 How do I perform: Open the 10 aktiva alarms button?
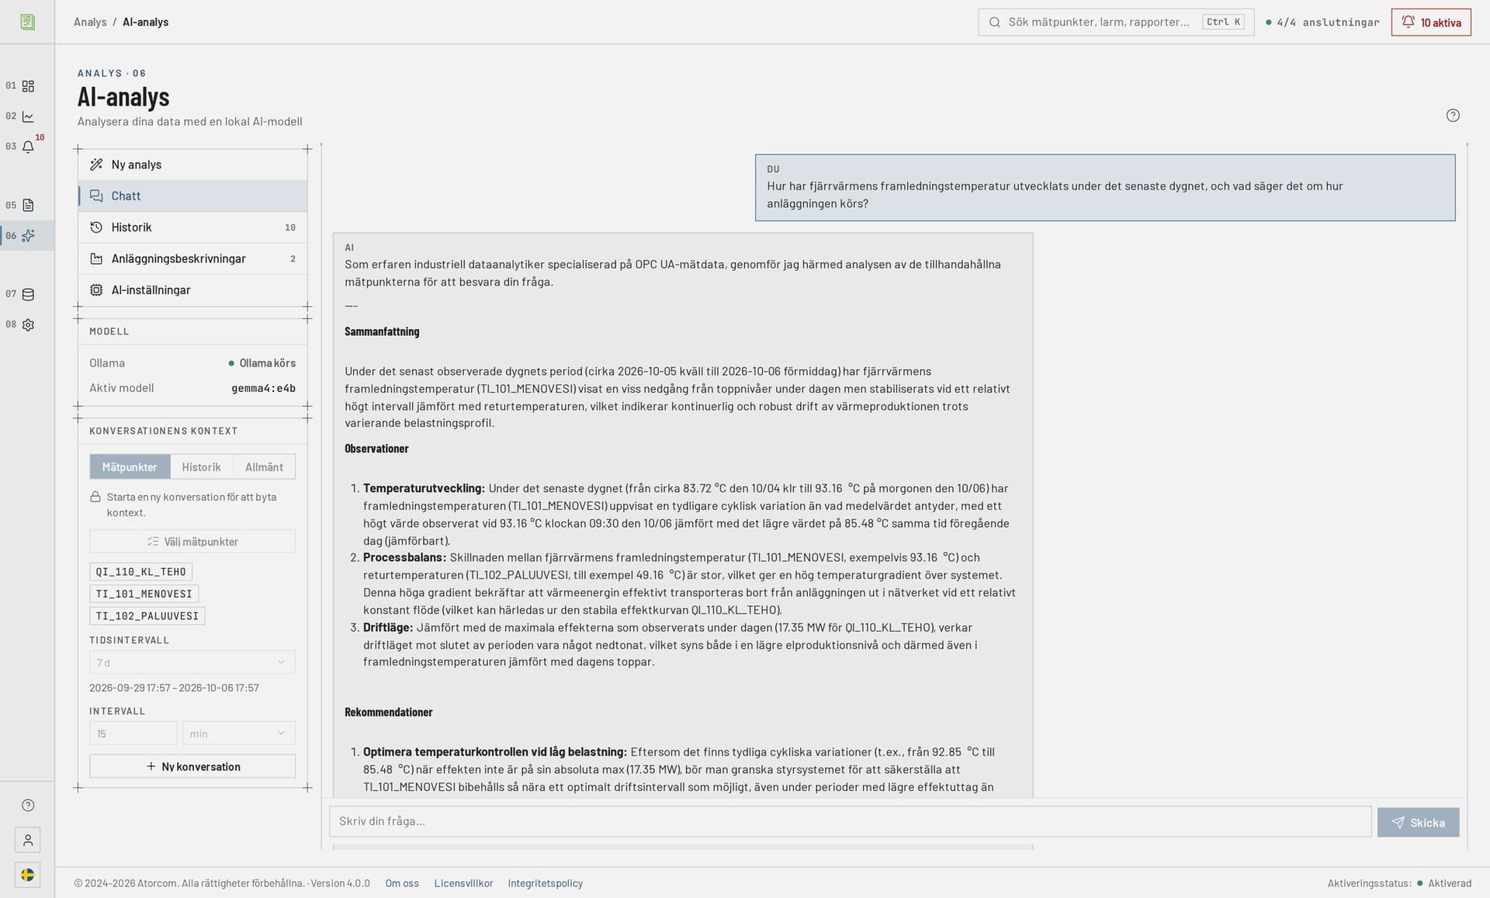pos(1431,23)
